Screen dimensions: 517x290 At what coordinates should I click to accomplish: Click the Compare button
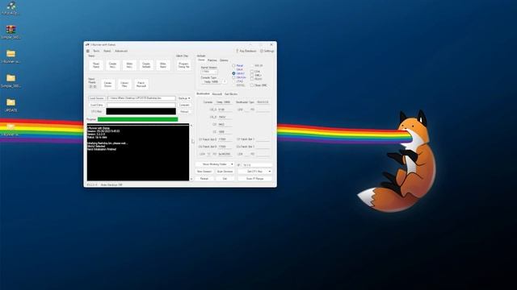tap(184, 105)
